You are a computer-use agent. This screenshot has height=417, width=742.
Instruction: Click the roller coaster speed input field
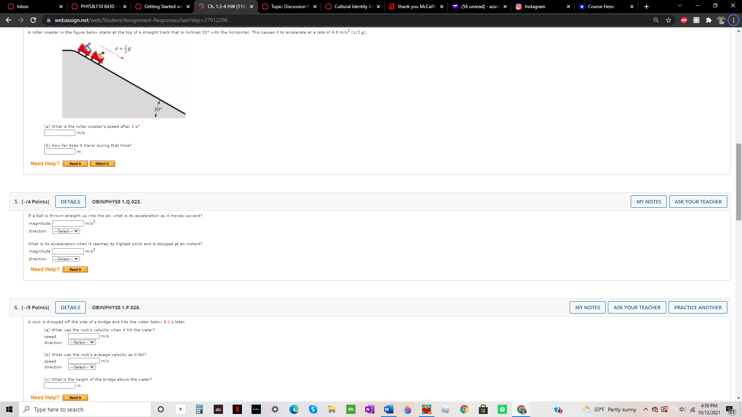click(x=60, y=133)
